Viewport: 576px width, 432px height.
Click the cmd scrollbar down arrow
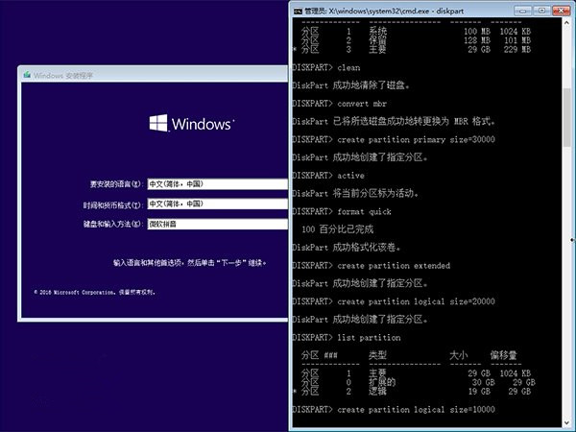[566, 422]
